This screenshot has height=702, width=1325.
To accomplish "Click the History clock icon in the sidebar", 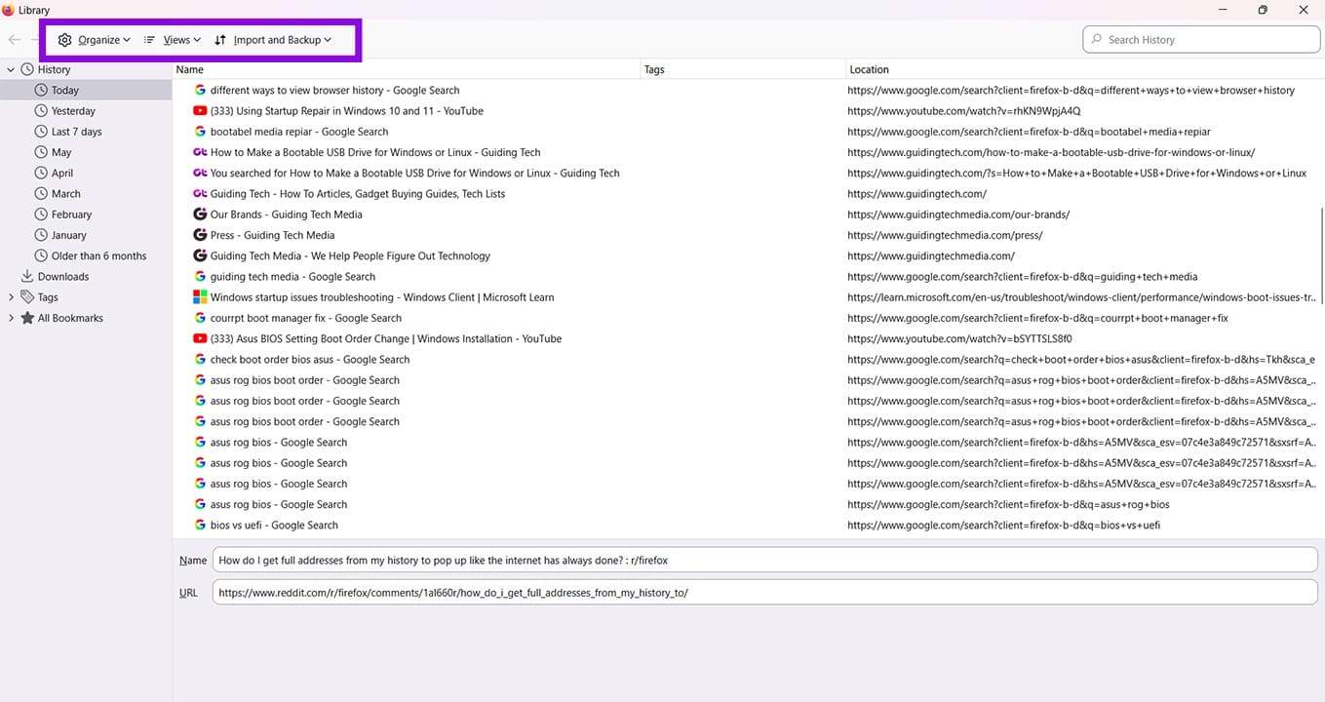I will (27, 69).
